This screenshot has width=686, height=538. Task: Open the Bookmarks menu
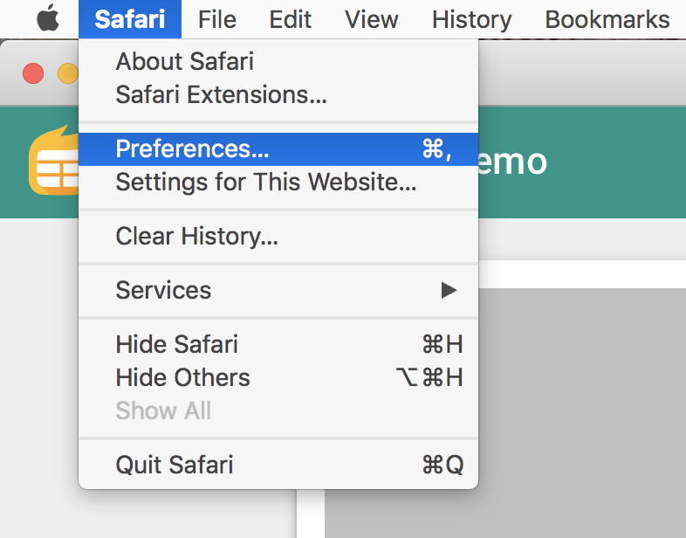(607, 19)
